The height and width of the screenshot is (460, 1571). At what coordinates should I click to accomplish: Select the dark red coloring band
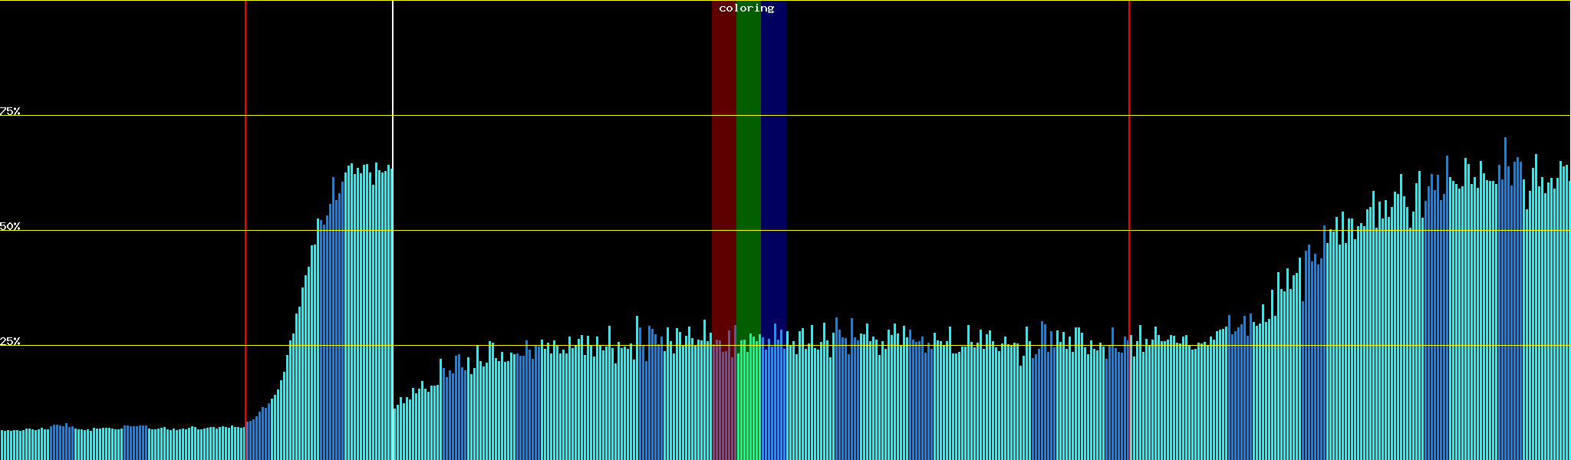coord(723,153)
